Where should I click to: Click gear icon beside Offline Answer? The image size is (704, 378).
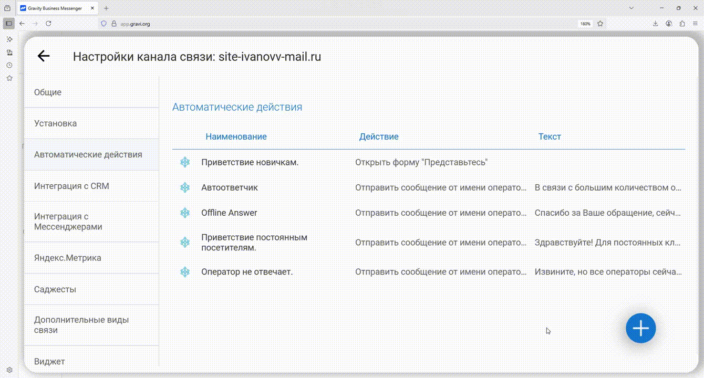point(185,213)
